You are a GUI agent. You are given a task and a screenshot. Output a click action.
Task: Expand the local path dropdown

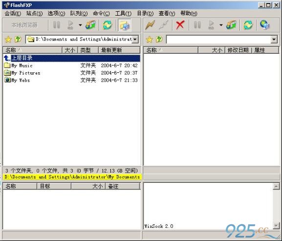pyautogui.click(x=135, y=39)
